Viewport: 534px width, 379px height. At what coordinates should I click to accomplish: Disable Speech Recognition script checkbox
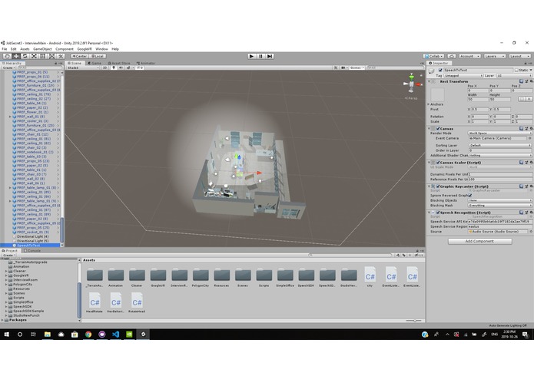pyautogui.click(x=438, y=213)
